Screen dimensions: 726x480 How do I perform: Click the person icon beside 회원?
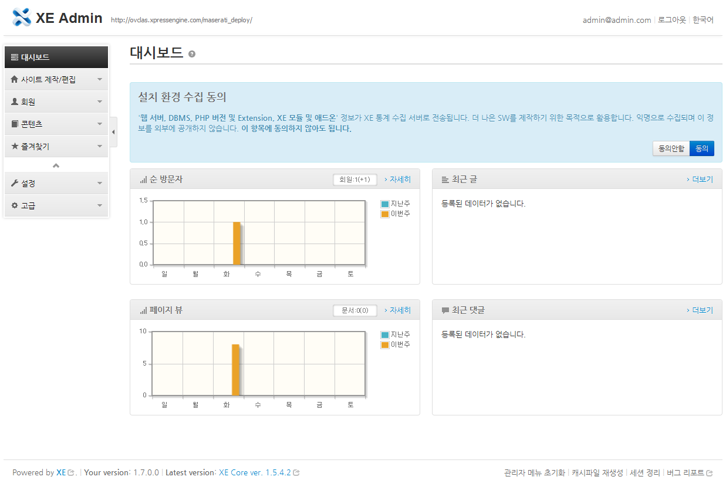[x=13, y=102]
